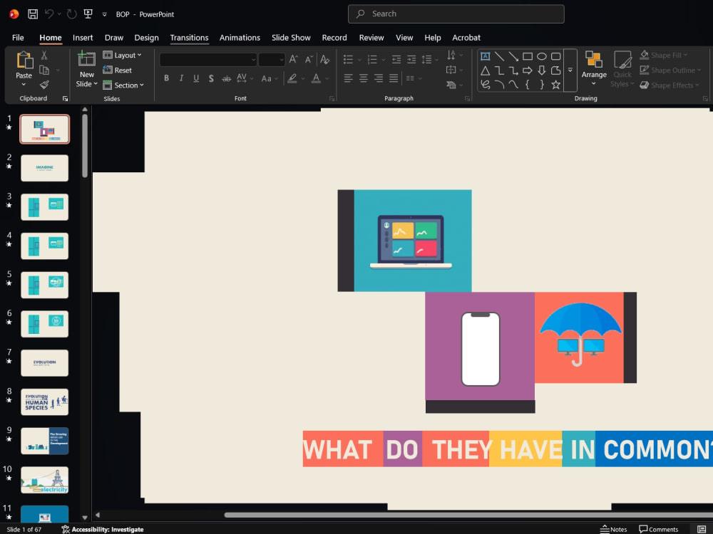The width and height of the screenshot is (713, 534).
Task: Select the Right Arrow shape
Action: 528,70
